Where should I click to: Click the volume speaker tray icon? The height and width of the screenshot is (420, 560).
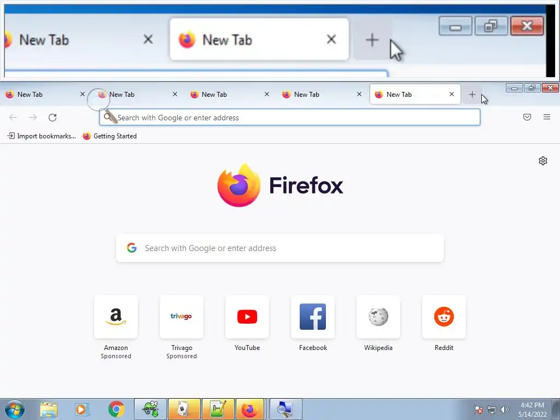tap(504, 410)
